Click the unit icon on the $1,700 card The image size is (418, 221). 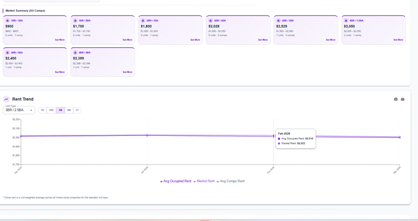pos(75,20)
